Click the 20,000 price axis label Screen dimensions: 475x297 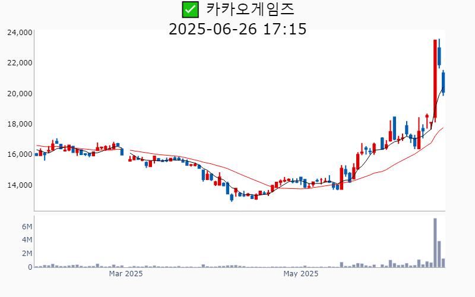click(20, 94)
